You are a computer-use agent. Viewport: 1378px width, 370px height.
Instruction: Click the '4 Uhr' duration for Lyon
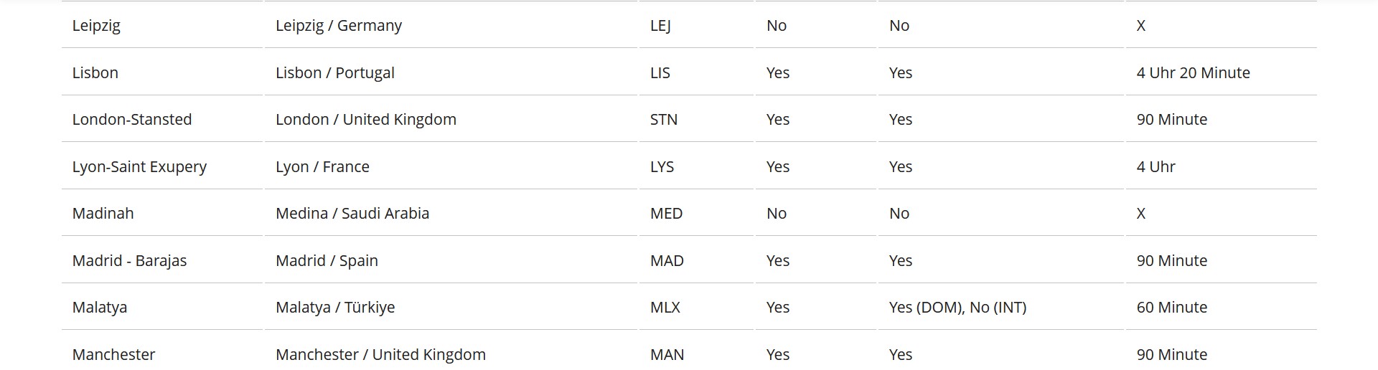(x=1156, y=167)
